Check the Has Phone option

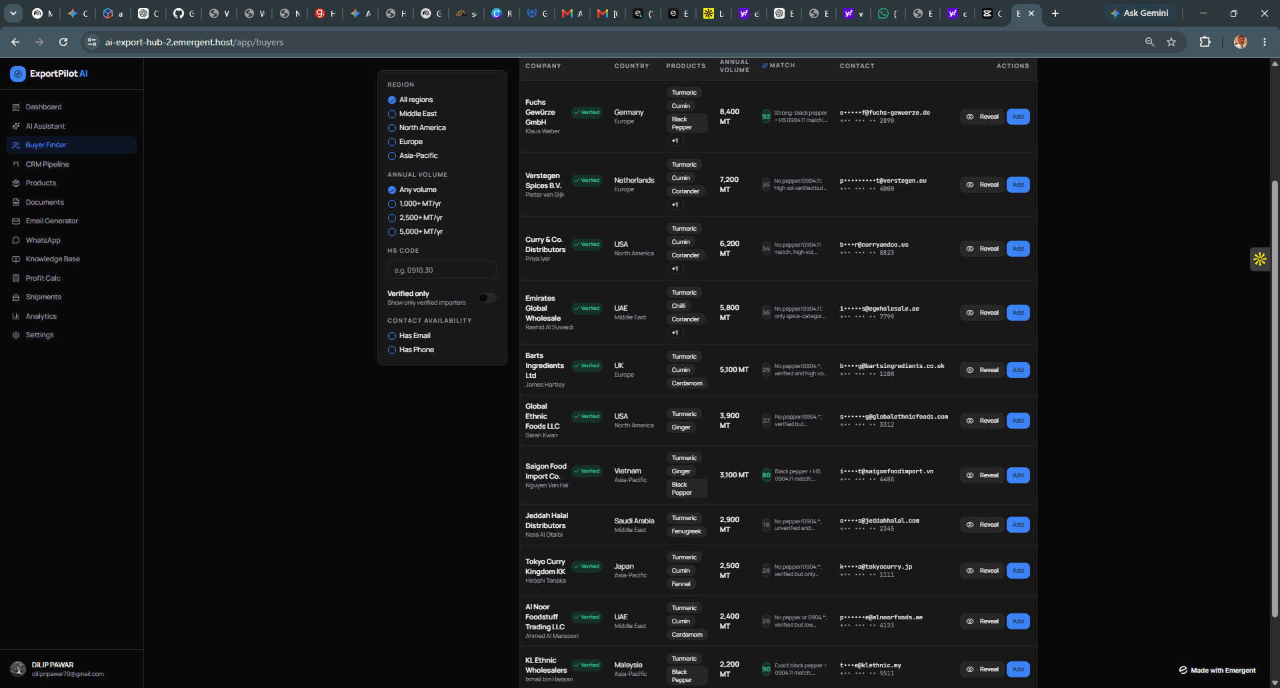[x=392, y=350]
